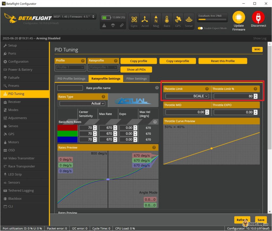Open the WIKI link button
272x231 pixels.
click(257, 49)
